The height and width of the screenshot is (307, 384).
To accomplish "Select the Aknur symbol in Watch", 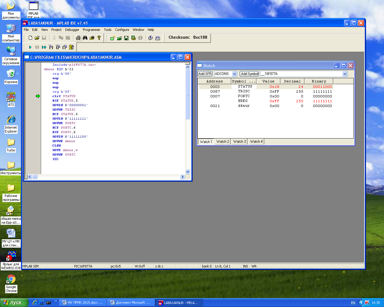I will coord(244,106).
